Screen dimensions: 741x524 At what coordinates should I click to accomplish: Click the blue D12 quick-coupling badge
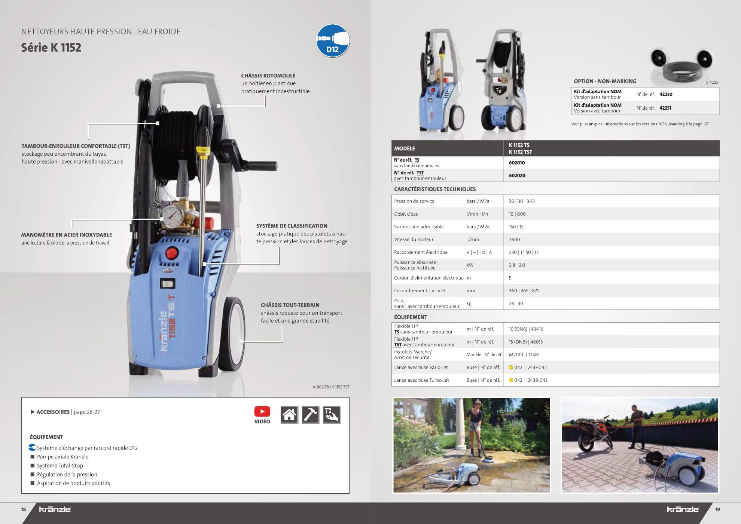pos(332,41)
